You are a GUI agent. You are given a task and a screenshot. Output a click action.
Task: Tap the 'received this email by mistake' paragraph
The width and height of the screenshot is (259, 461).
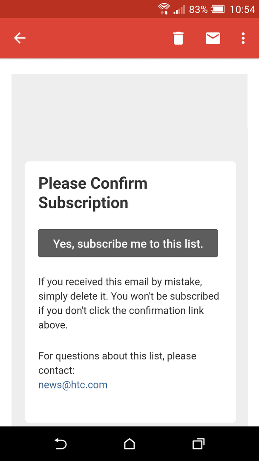click(129, 304)
